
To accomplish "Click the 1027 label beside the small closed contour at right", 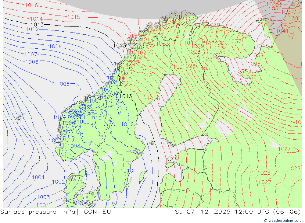I will point(284,149).
